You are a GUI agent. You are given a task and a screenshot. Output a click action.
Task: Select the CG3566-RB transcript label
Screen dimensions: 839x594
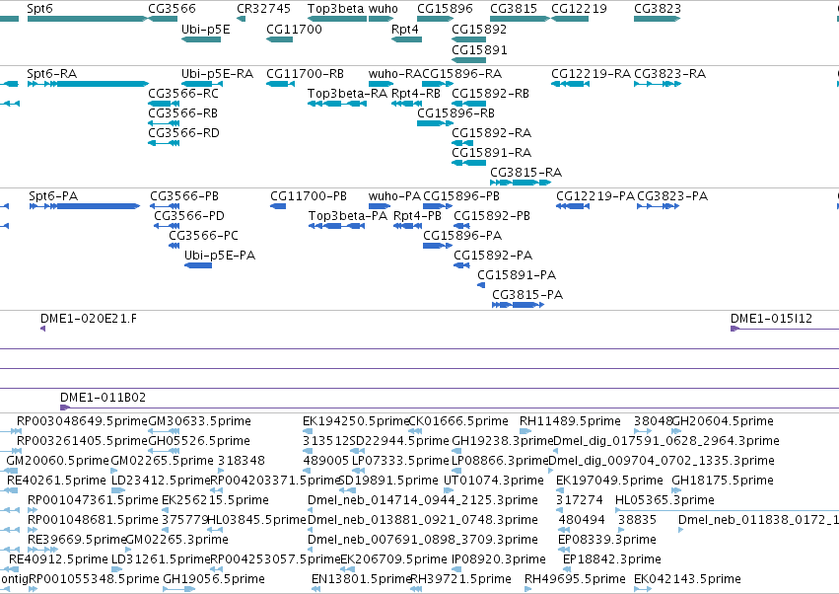click(183, 113)
